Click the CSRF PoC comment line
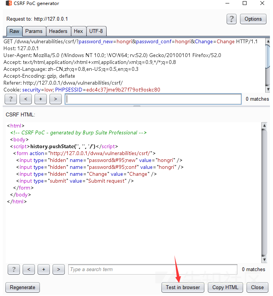 pos(79,133)
